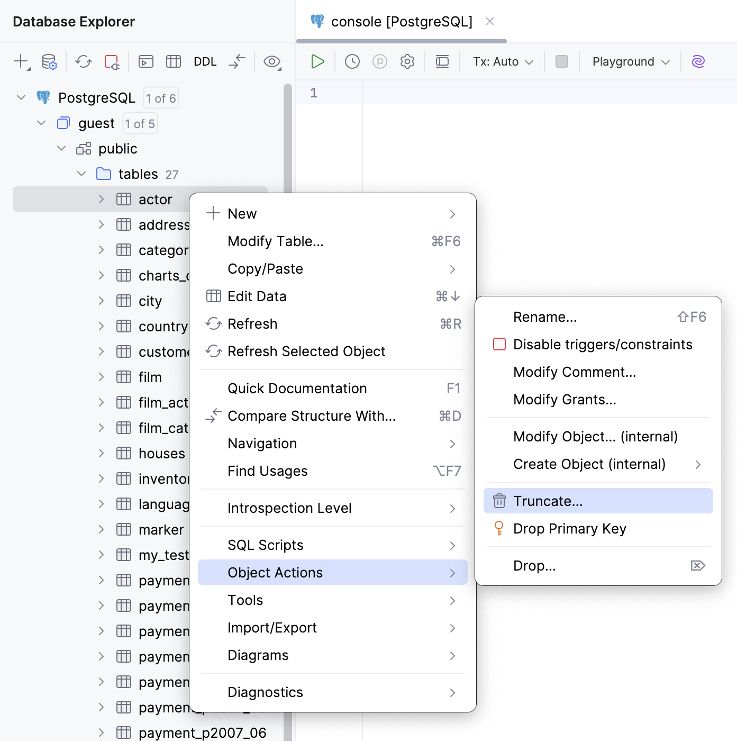Open the Compare Structure tool icon
737x741 pixels.
236,61
